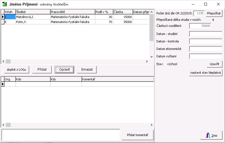Screen dimensions: 225x143
Task: Click the Přidat button
Action: (x=42, y=69)
